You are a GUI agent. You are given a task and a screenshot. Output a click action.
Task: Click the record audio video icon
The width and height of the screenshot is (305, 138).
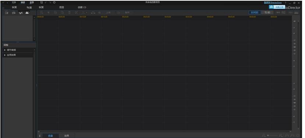tap(14, 13)
